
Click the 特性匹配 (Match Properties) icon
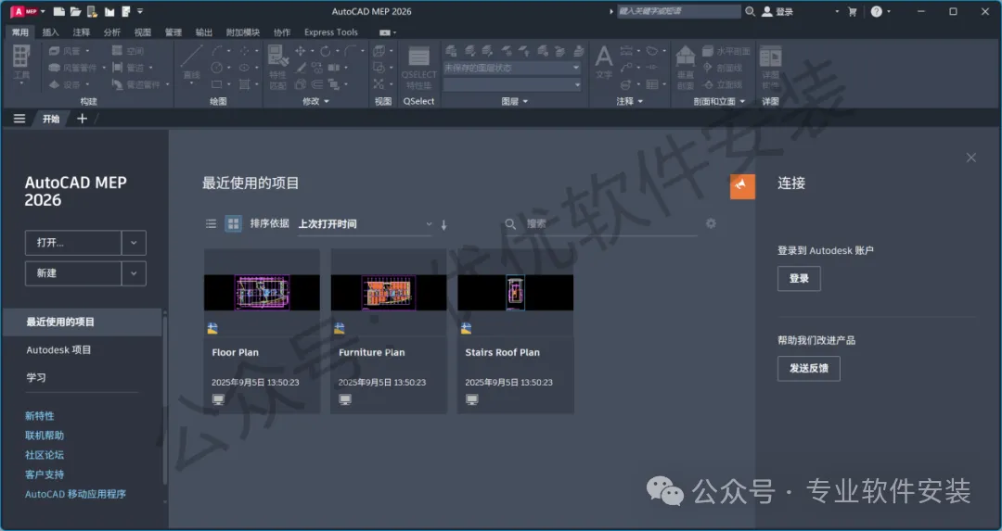click(278, 67)
